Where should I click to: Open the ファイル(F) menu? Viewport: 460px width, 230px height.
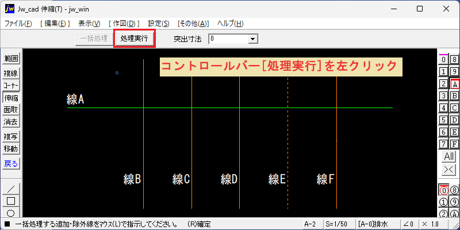pyautogui.click(x=18, y=24)
